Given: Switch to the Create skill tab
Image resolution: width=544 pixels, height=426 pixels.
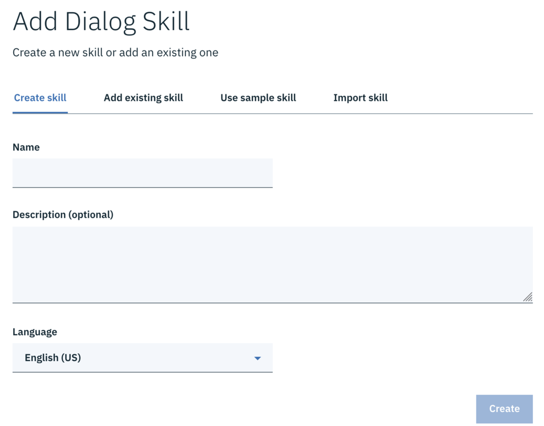Looking at the screenshot, I should pyautogui.click(x=40, y=98).
